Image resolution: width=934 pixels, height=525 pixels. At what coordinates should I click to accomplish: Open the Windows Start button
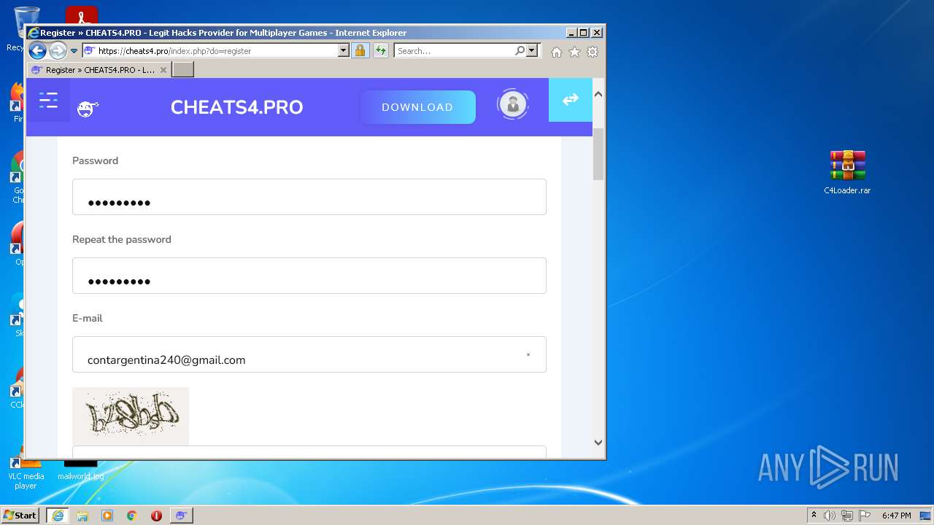coord(20,516)
